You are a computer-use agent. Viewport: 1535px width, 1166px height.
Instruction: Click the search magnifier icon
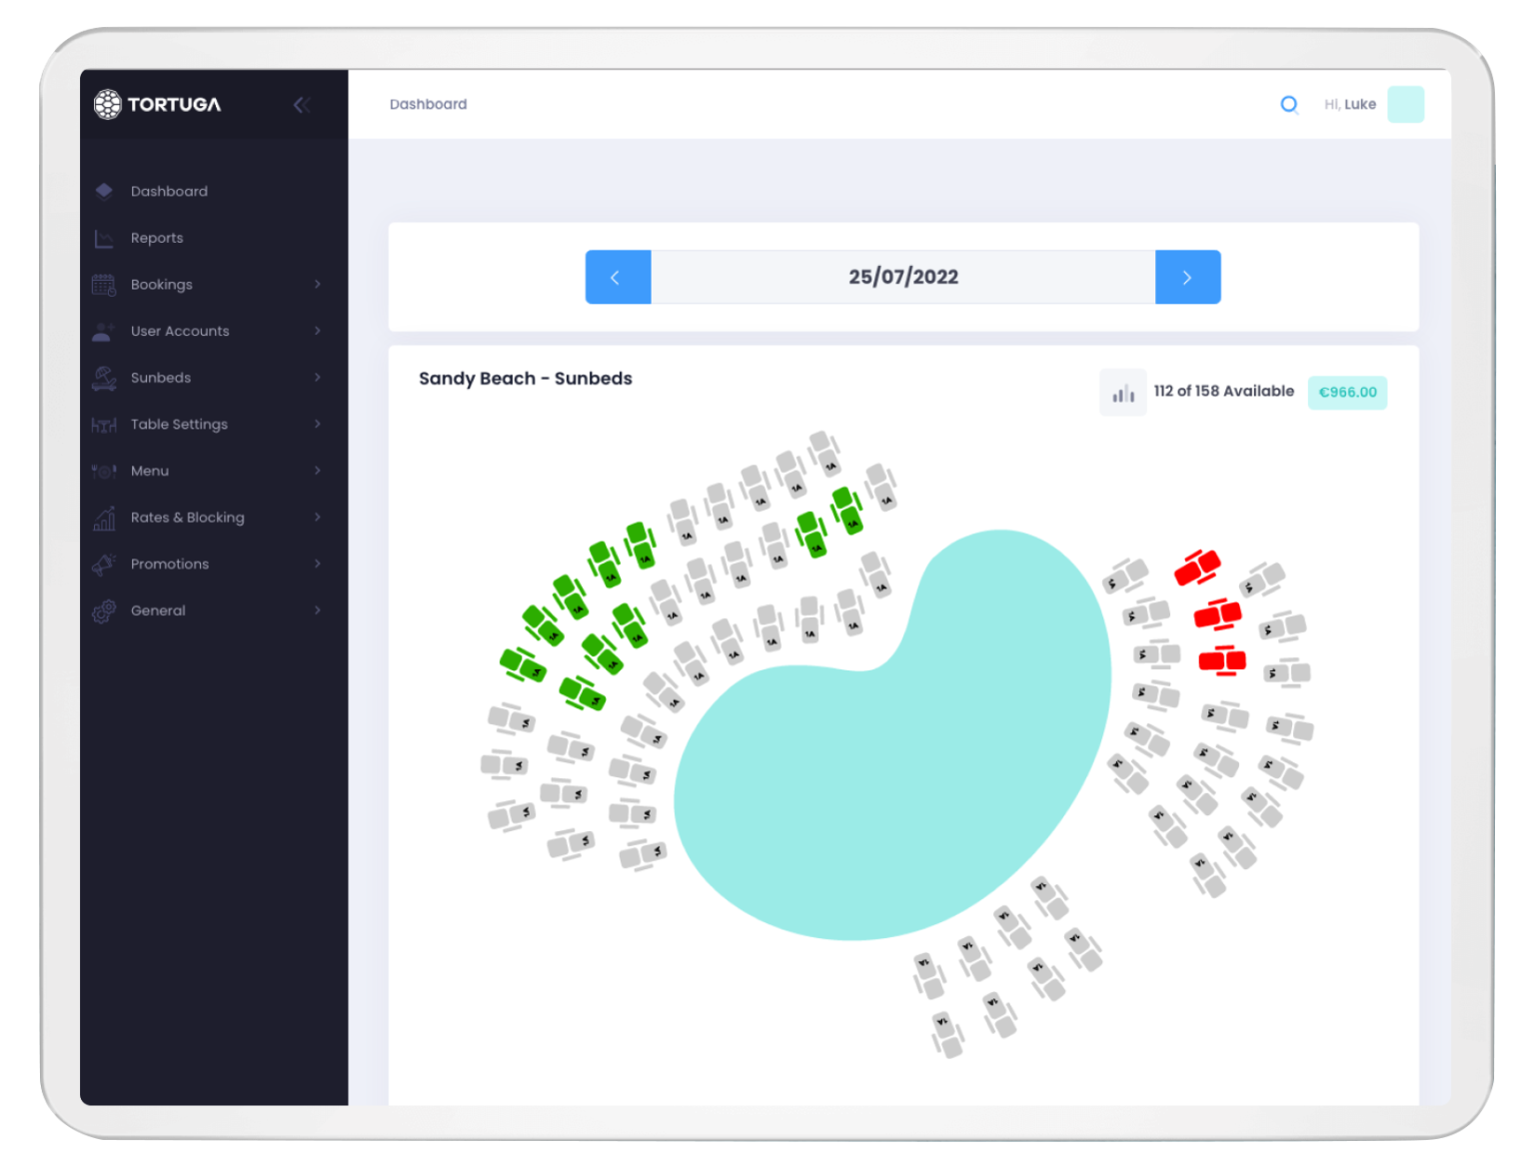pyautogui.click(x=1289, y=104)
